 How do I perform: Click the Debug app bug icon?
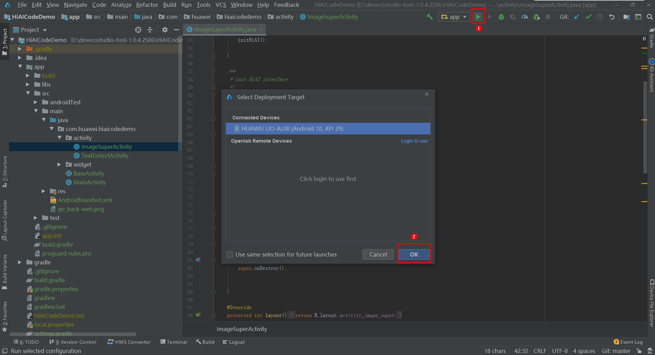tap(501, 17)
